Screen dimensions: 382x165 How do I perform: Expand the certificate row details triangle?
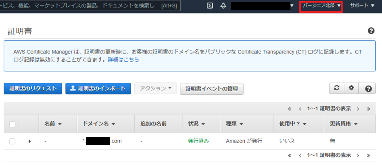(x=30, y=141)
